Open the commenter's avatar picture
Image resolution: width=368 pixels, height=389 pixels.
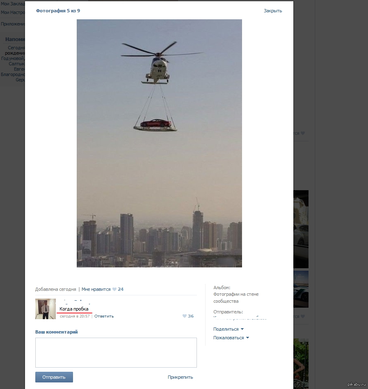pyautogui.click(x=46, y=309)
